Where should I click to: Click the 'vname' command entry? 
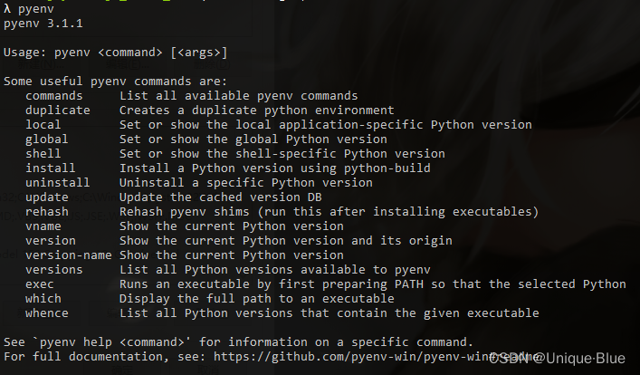click(43, 226)
